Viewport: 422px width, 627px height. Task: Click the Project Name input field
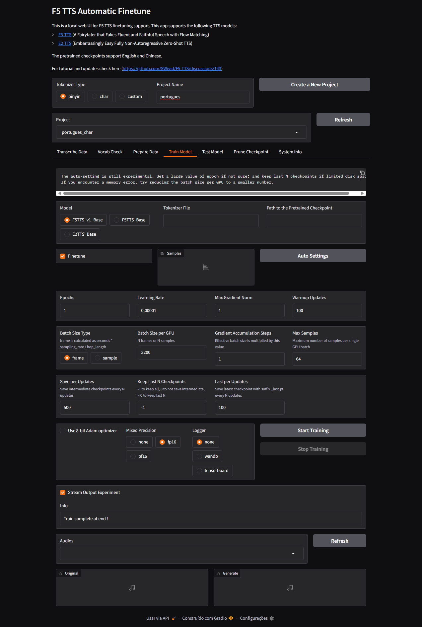coord(203,97)
